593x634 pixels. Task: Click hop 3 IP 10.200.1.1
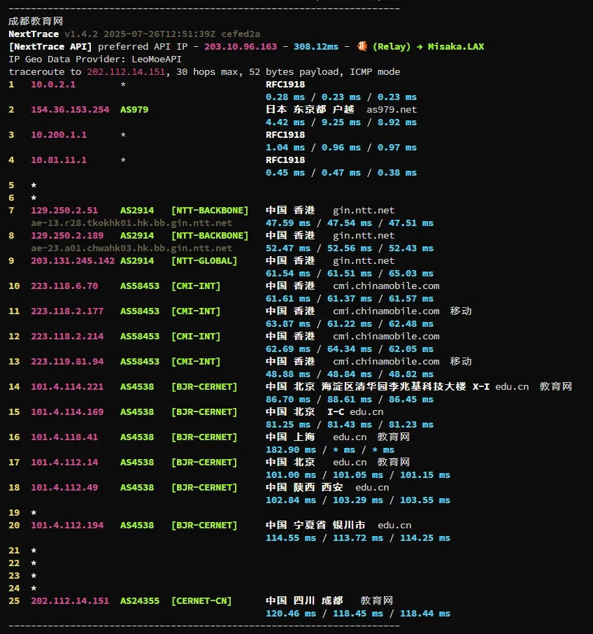tap(59, 134)
